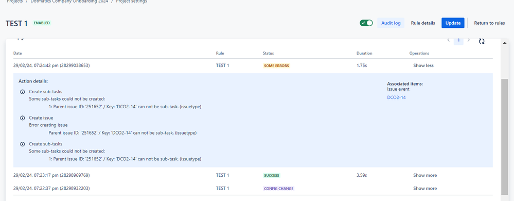Return to rules list

tap(489, 23)
